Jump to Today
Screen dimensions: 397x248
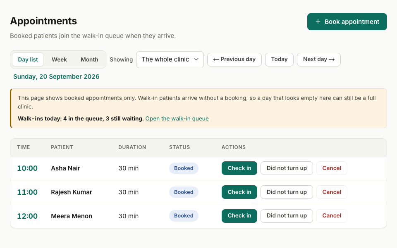(279, 59)
